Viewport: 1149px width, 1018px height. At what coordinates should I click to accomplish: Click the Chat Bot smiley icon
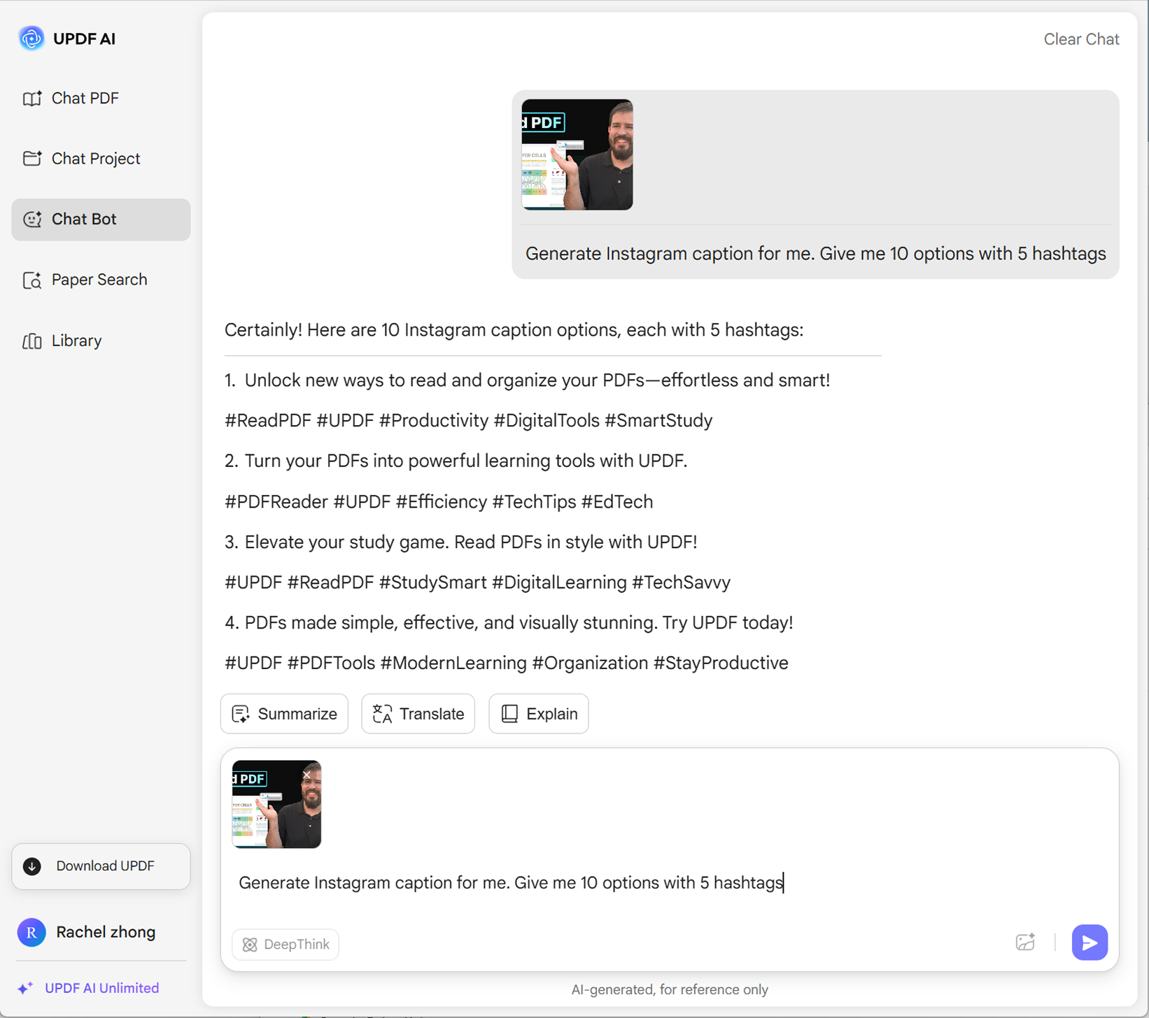pyautogui.click(x=32, y=220)
